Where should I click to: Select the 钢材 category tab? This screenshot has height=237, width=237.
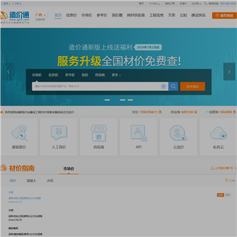pyautogui.click(x=13, y=181)
